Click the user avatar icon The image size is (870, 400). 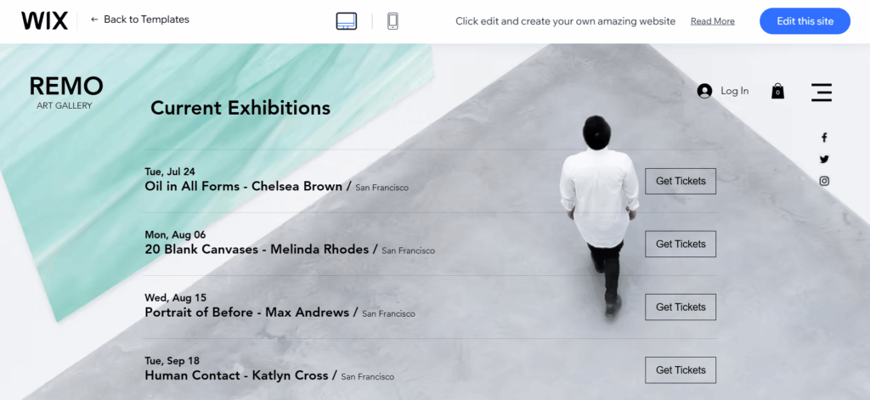704,91
